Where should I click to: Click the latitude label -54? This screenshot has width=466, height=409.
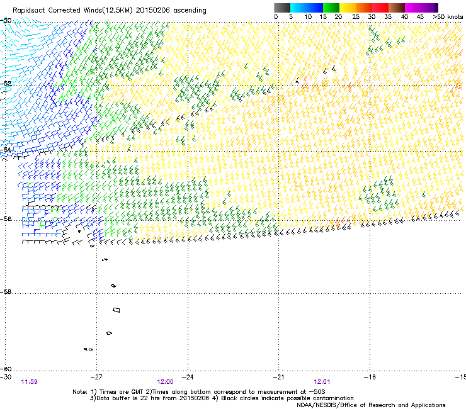pos(6,149)
